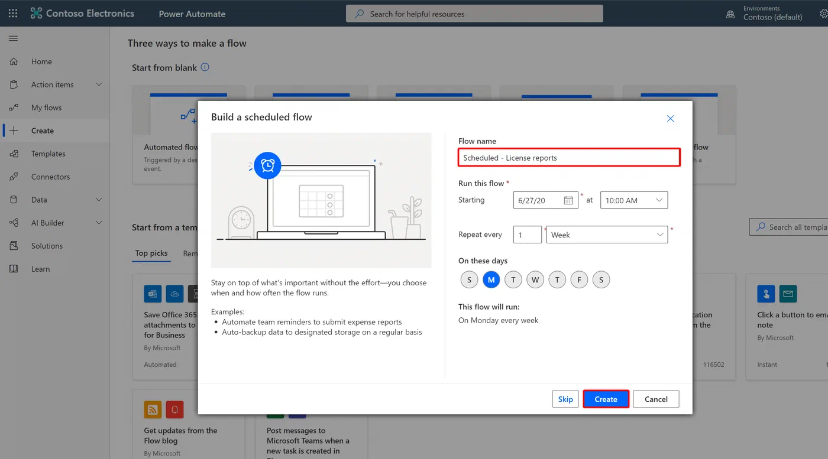Click the Starting date field
The height and width of the screenshot is (459, 828).
pos(546,200)
